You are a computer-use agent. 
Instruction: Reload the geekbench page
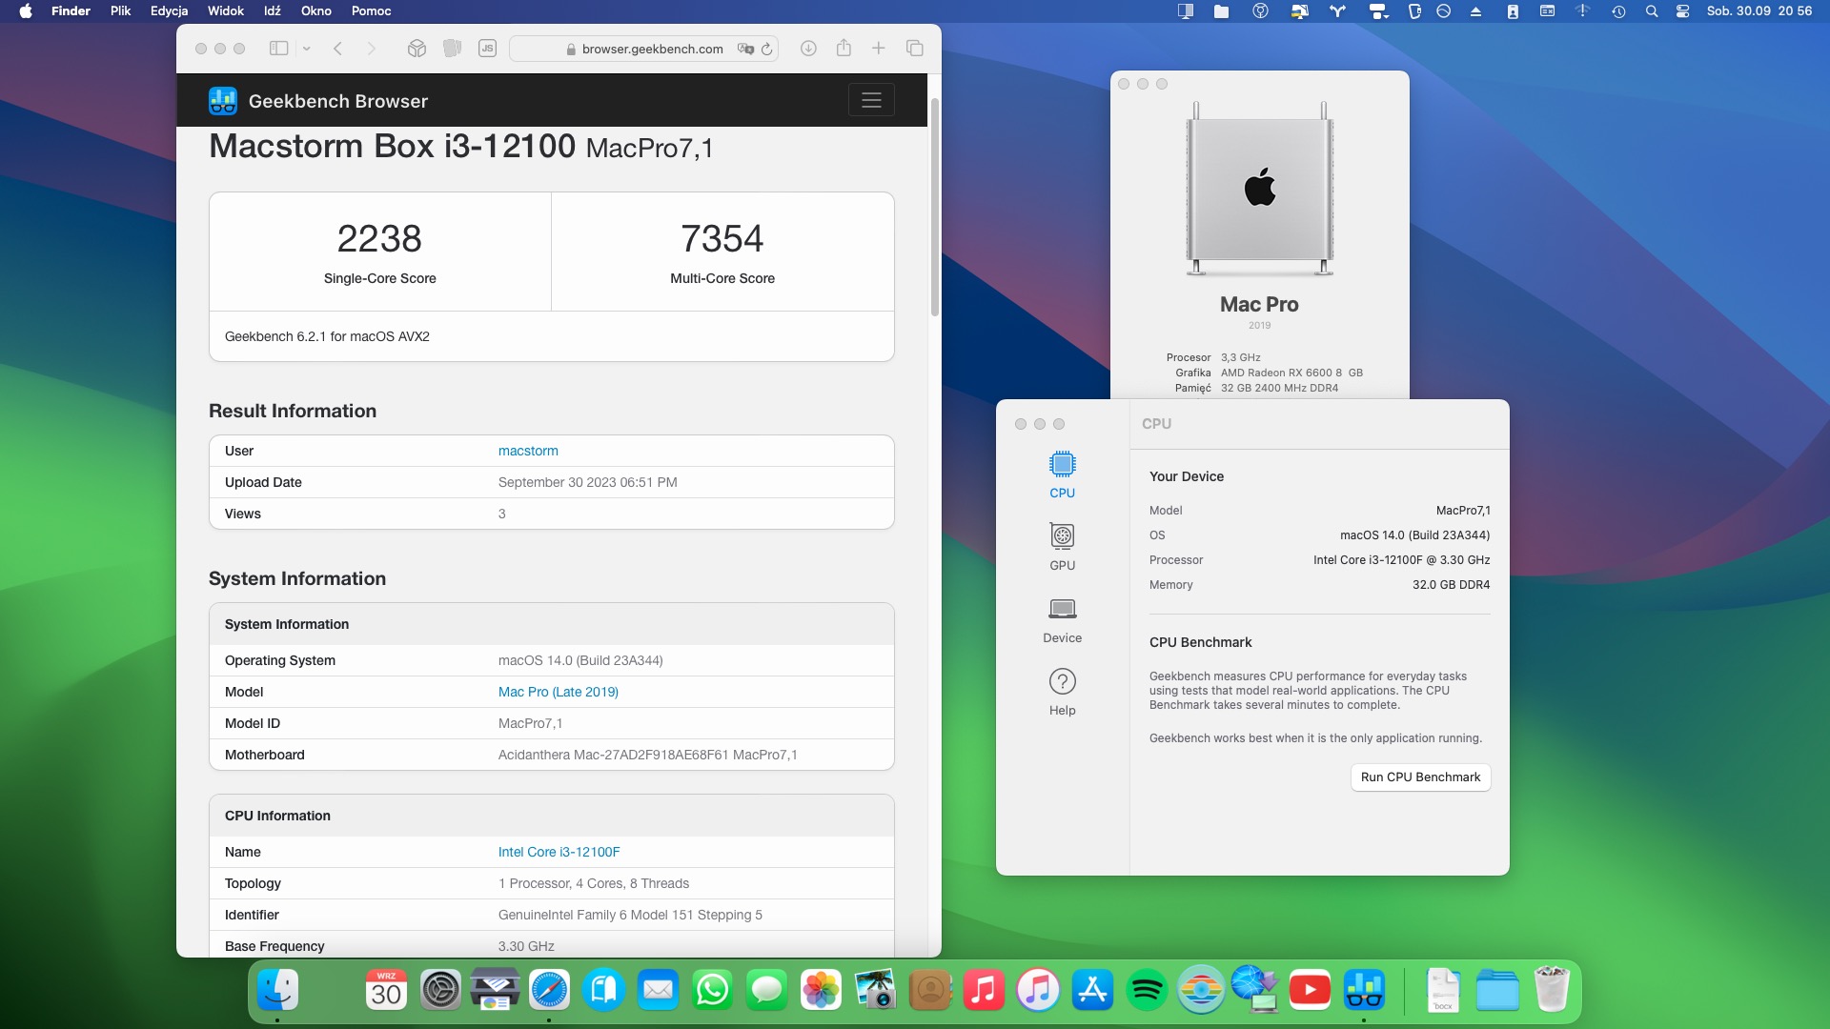coord(767,49)
